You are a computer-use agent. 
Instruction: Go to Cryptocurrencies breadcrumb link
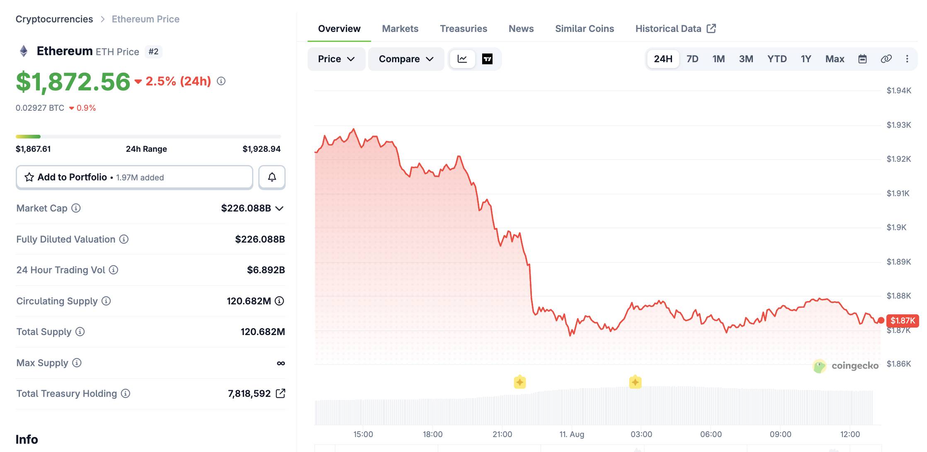click(54, 19)
